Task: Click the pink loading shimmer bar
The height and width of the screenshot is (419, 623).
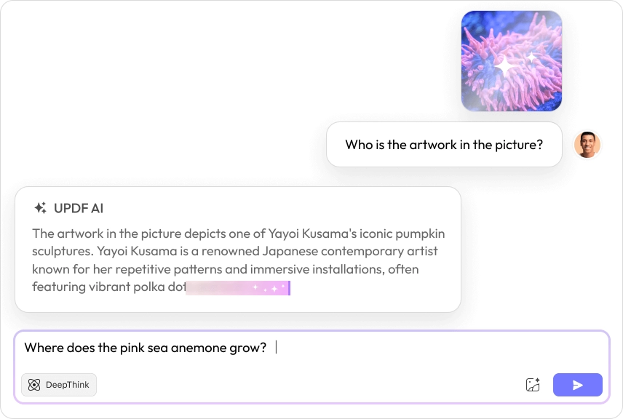Action: (238, 287)
